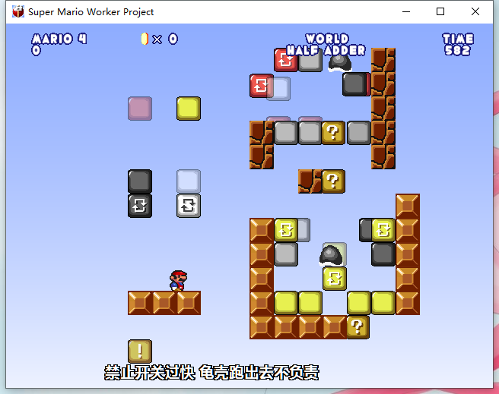The width and height of the screenshot is (499, 394).
Task: Click the gray block under left yellow switch
Action: coord(286,254)
